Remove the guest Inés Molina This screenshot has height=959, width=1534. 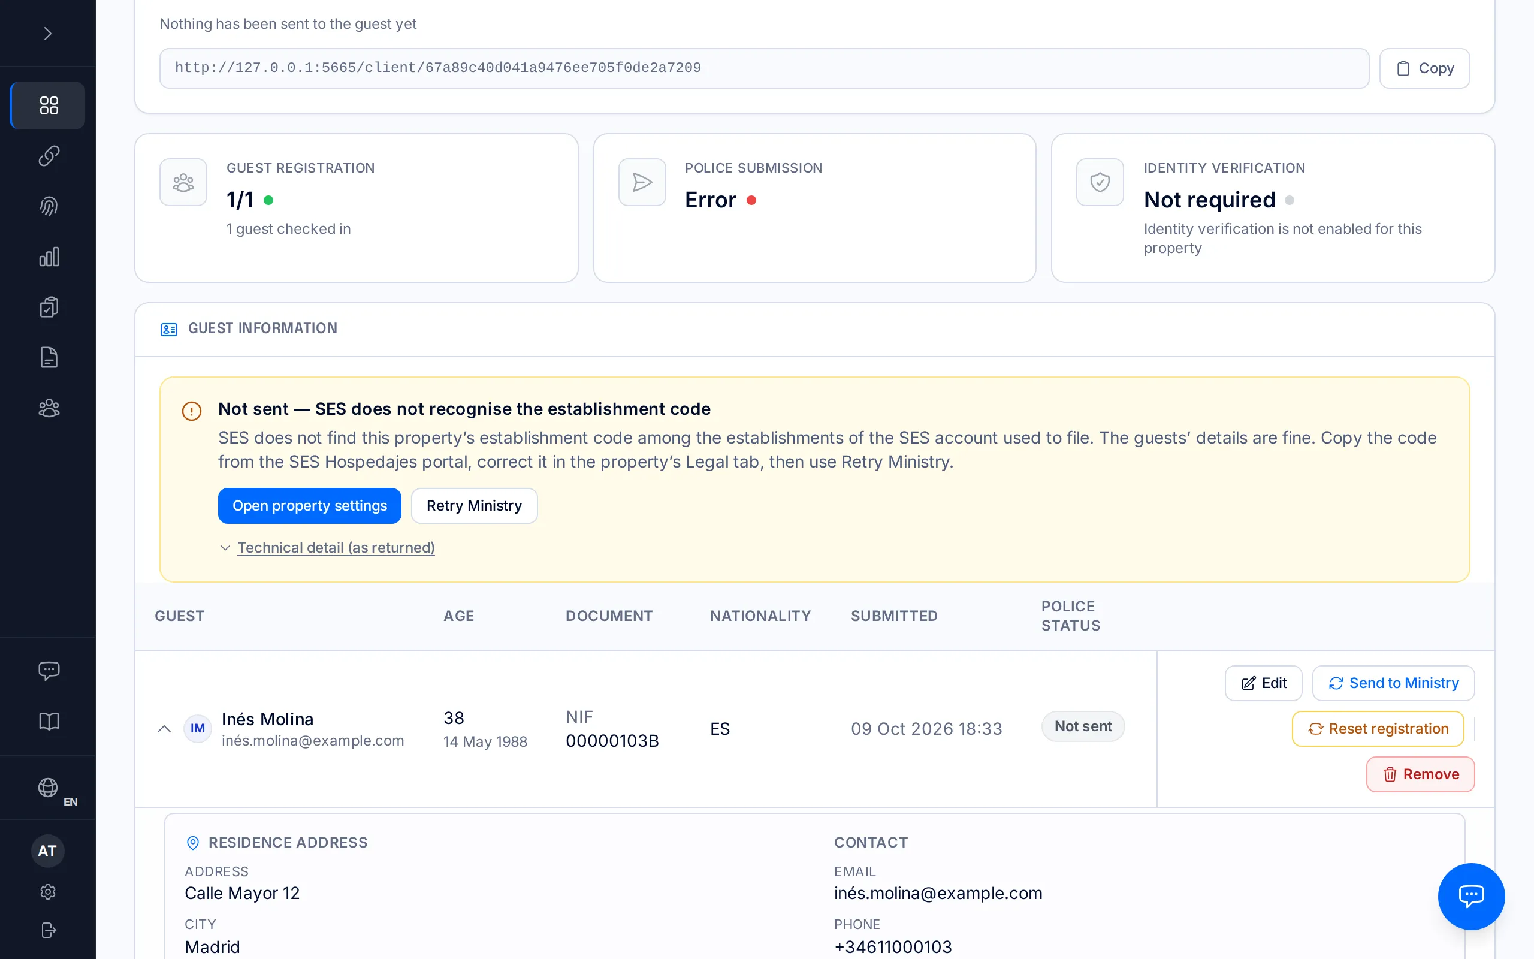(x=1421, y=774)
